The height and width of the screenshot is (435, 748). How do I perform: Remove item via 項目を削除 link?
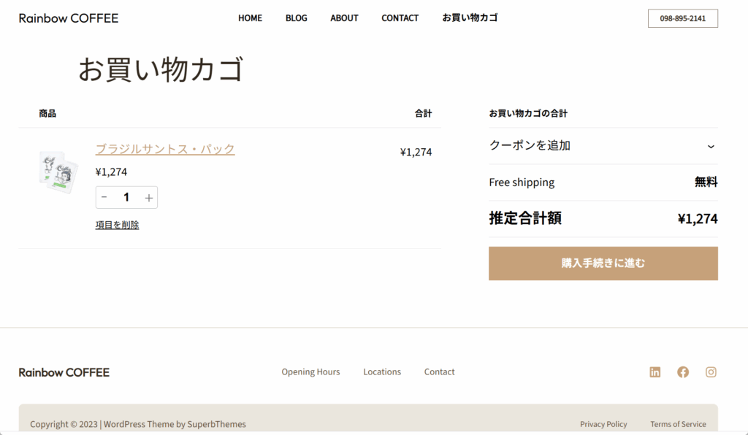click(117, 225)
